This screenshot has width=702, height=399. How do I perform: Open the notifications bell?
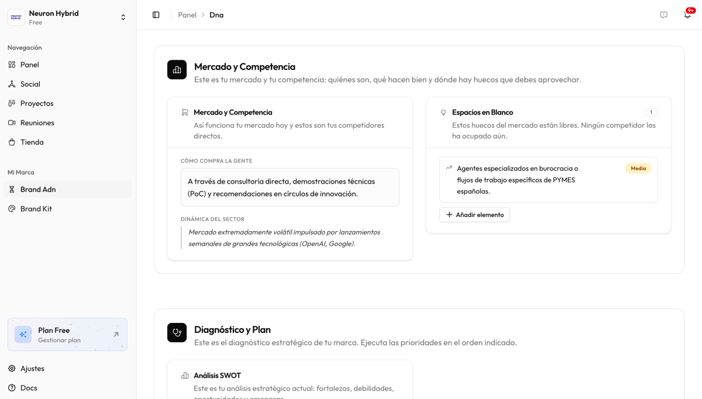(x=687, y=15)
